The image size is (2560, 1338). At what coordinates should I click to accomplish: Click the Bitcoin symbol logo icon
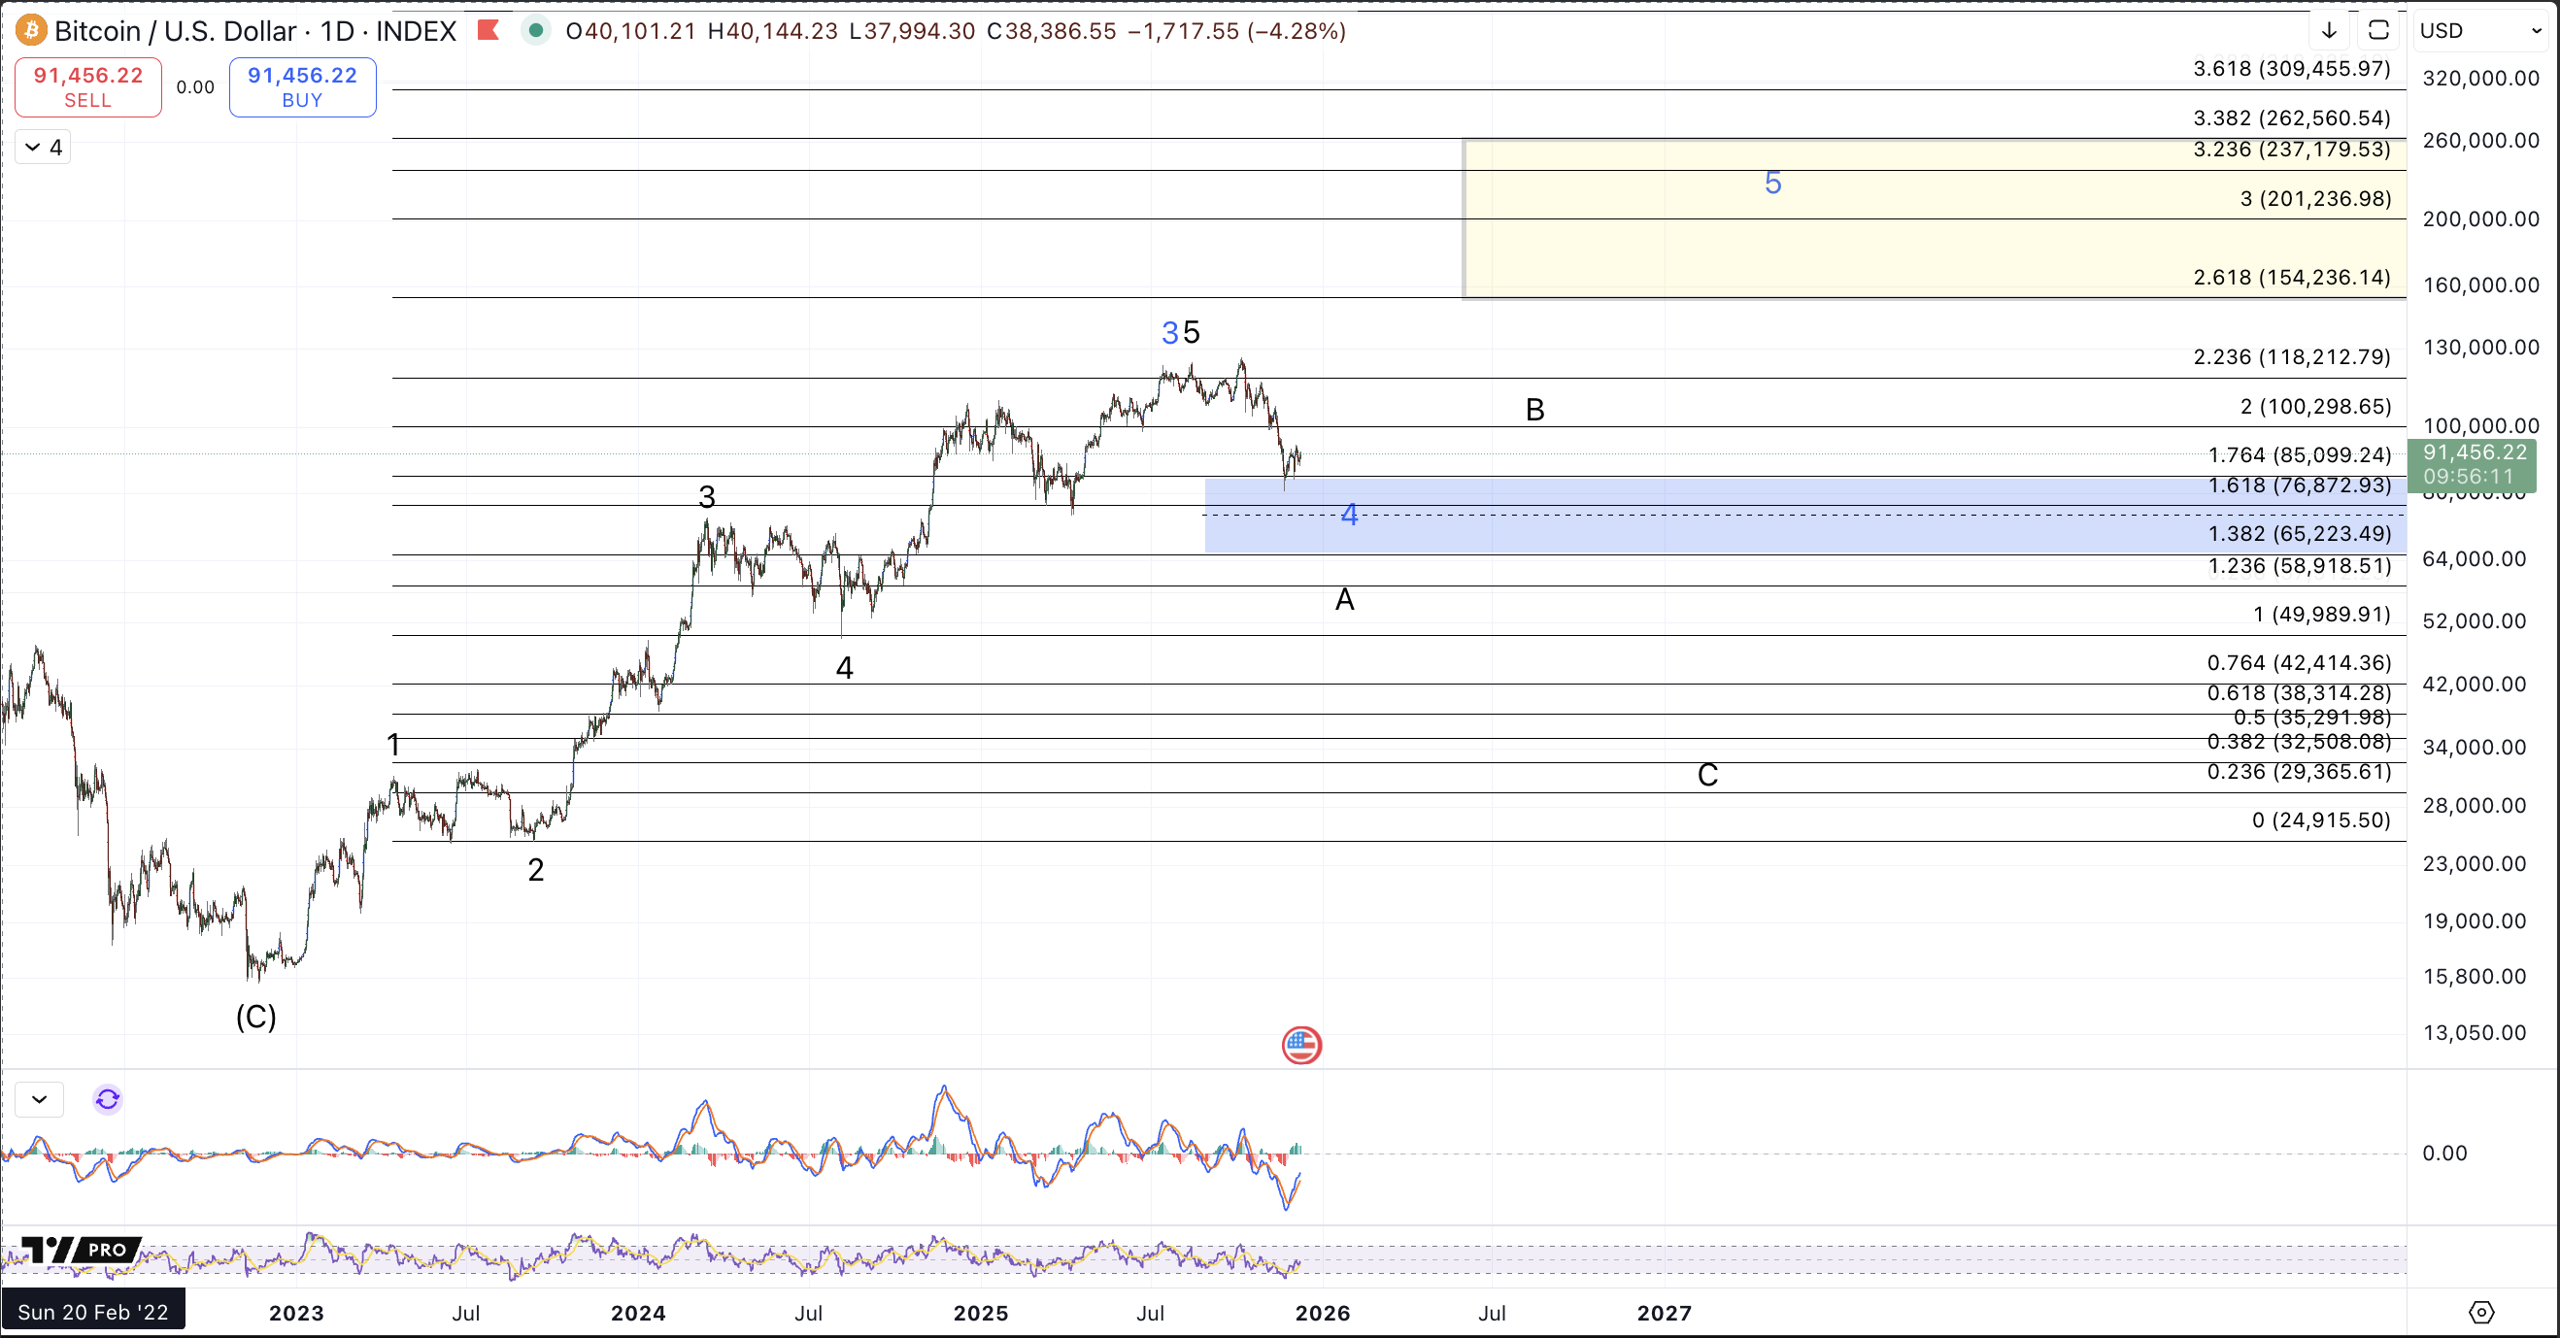(x=31, y=31)
